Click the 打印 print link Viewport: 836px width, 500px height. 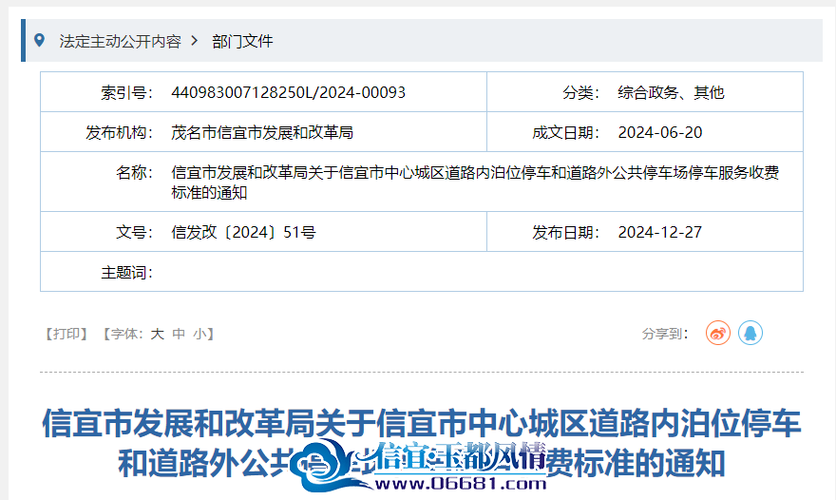point(66,334)
